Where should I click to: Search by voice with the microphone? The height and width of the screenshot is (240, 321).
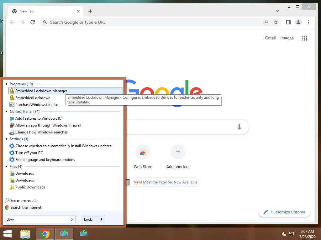[x=239, y=127]
